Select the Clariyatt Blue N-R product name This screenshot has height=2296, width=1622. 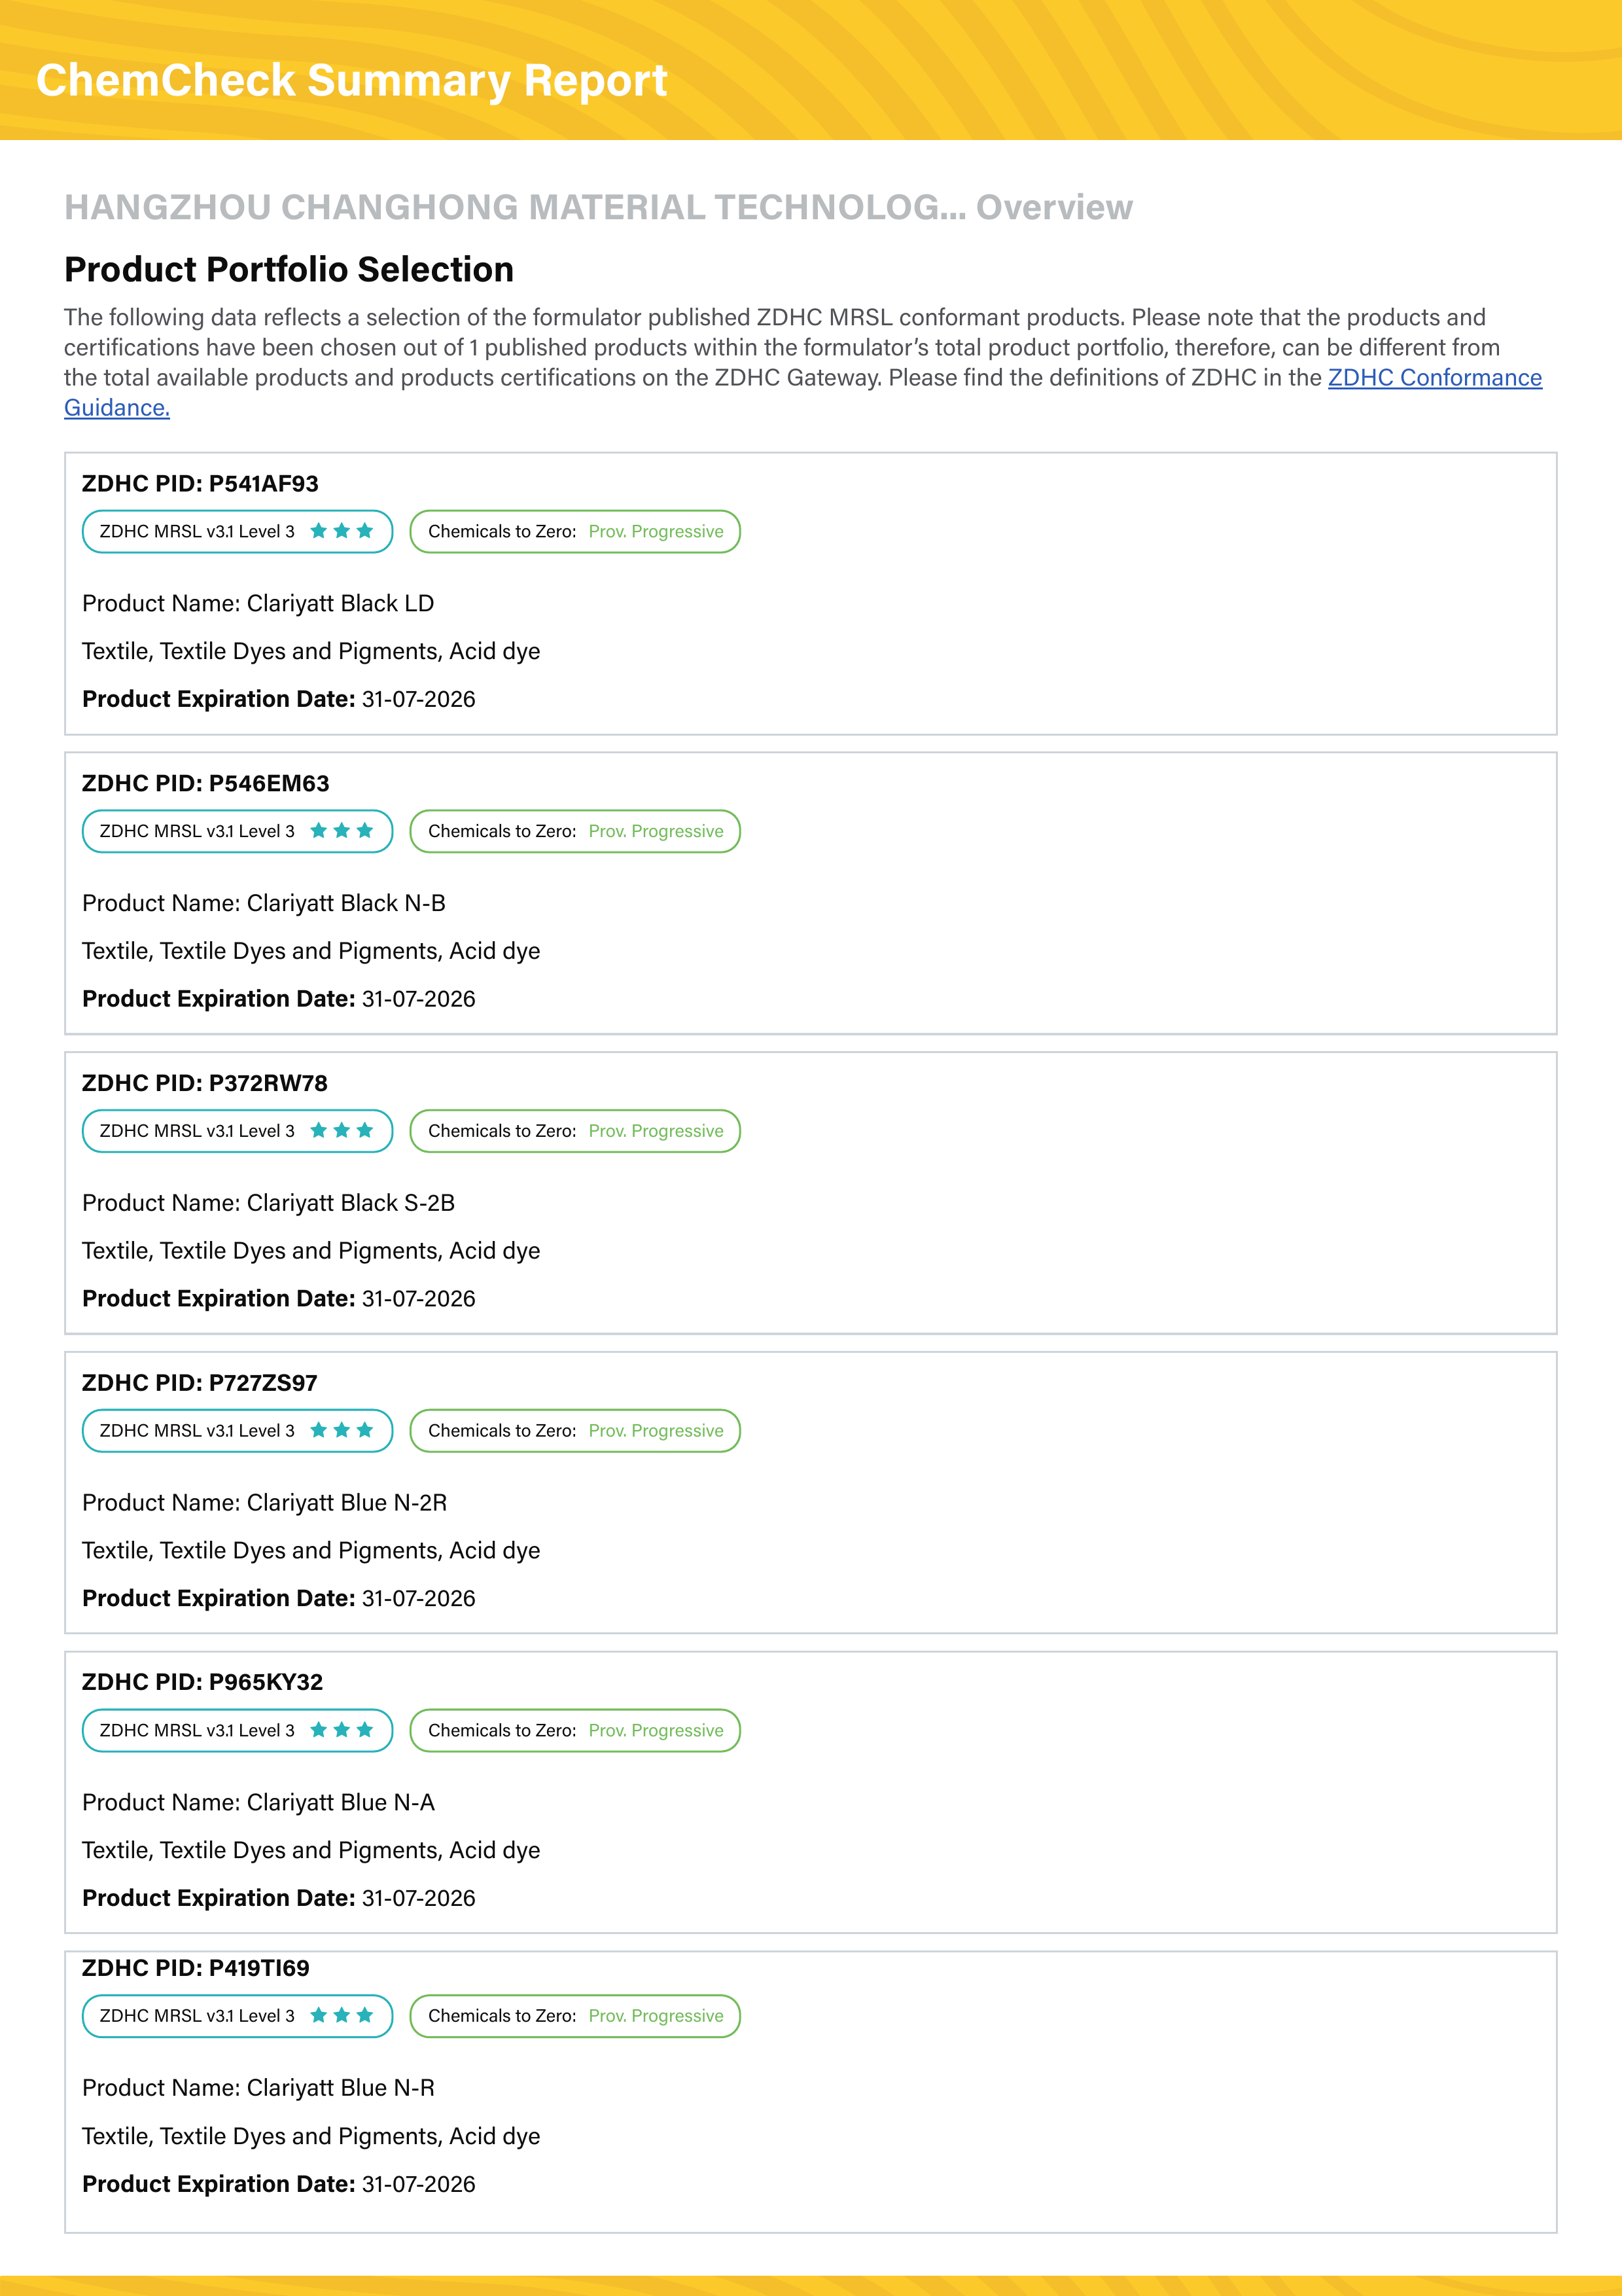[258, 2087]
